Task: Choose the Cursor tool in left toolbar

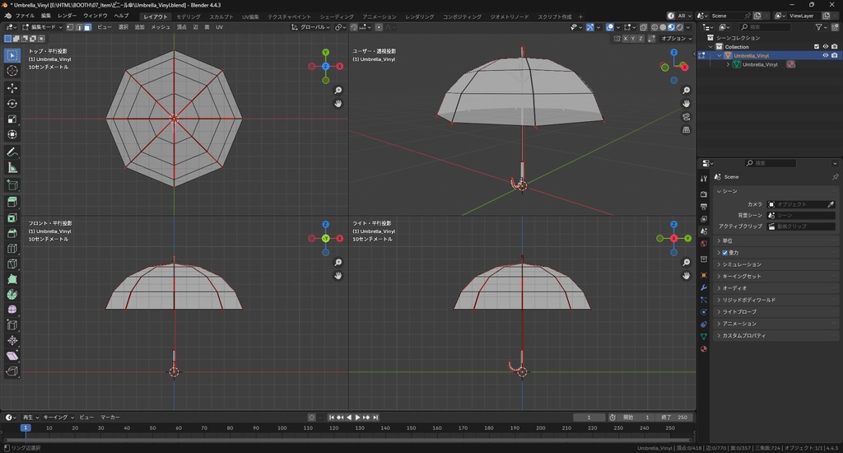Action: (12, 71)
